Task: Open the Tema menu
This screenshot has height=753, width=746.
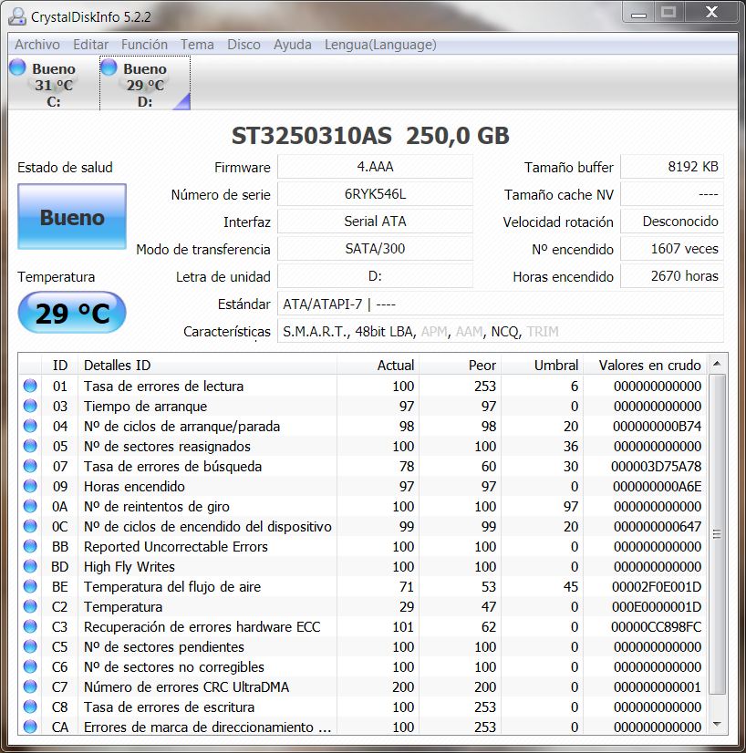Action: (x=197, y=45)
